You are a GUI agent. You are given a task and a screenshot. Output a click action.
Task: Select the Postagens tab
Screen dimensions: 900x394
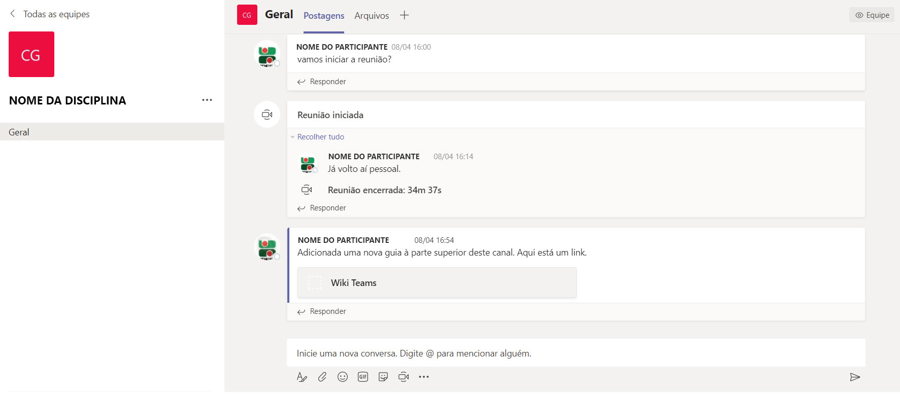pos(324,16)
